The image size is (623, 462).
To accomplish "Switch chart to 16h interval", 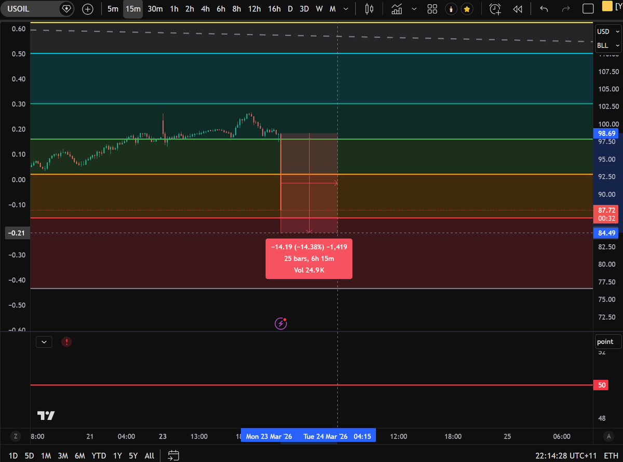I will (x=274, y=9).
